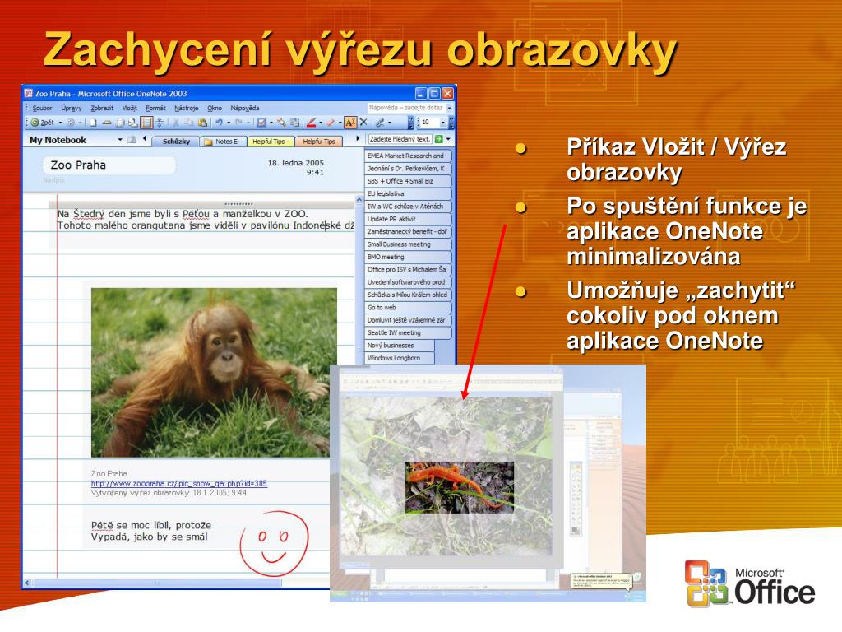The width and height of the screenshot is (842, 632).
Task: Toggle the highlighted page list icon in toolbar
Action: 146,123
